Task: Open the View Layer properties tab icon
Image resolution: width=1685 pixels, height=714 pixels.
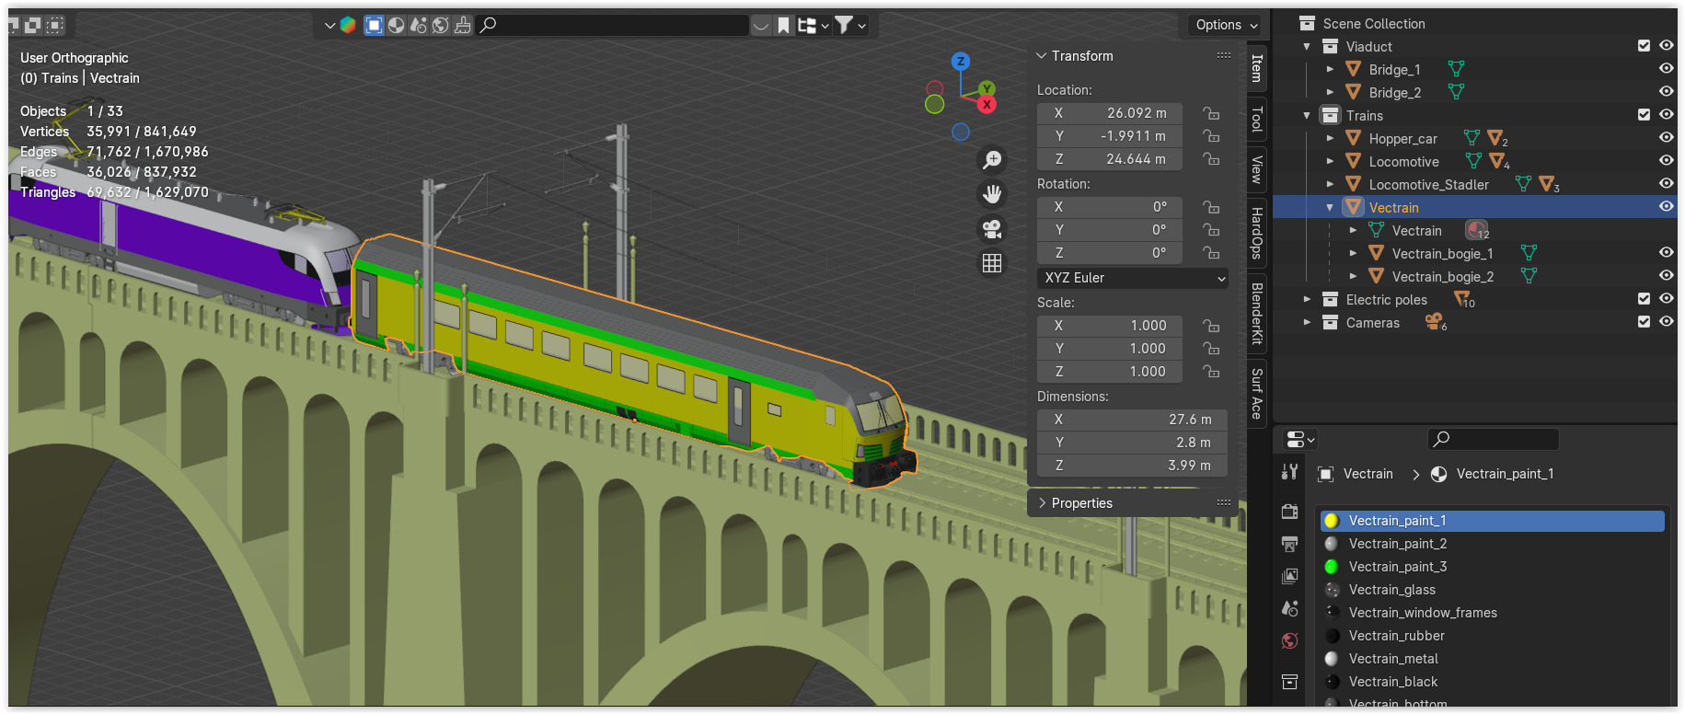Action: pyautogui.click(x=1290, y=576)
